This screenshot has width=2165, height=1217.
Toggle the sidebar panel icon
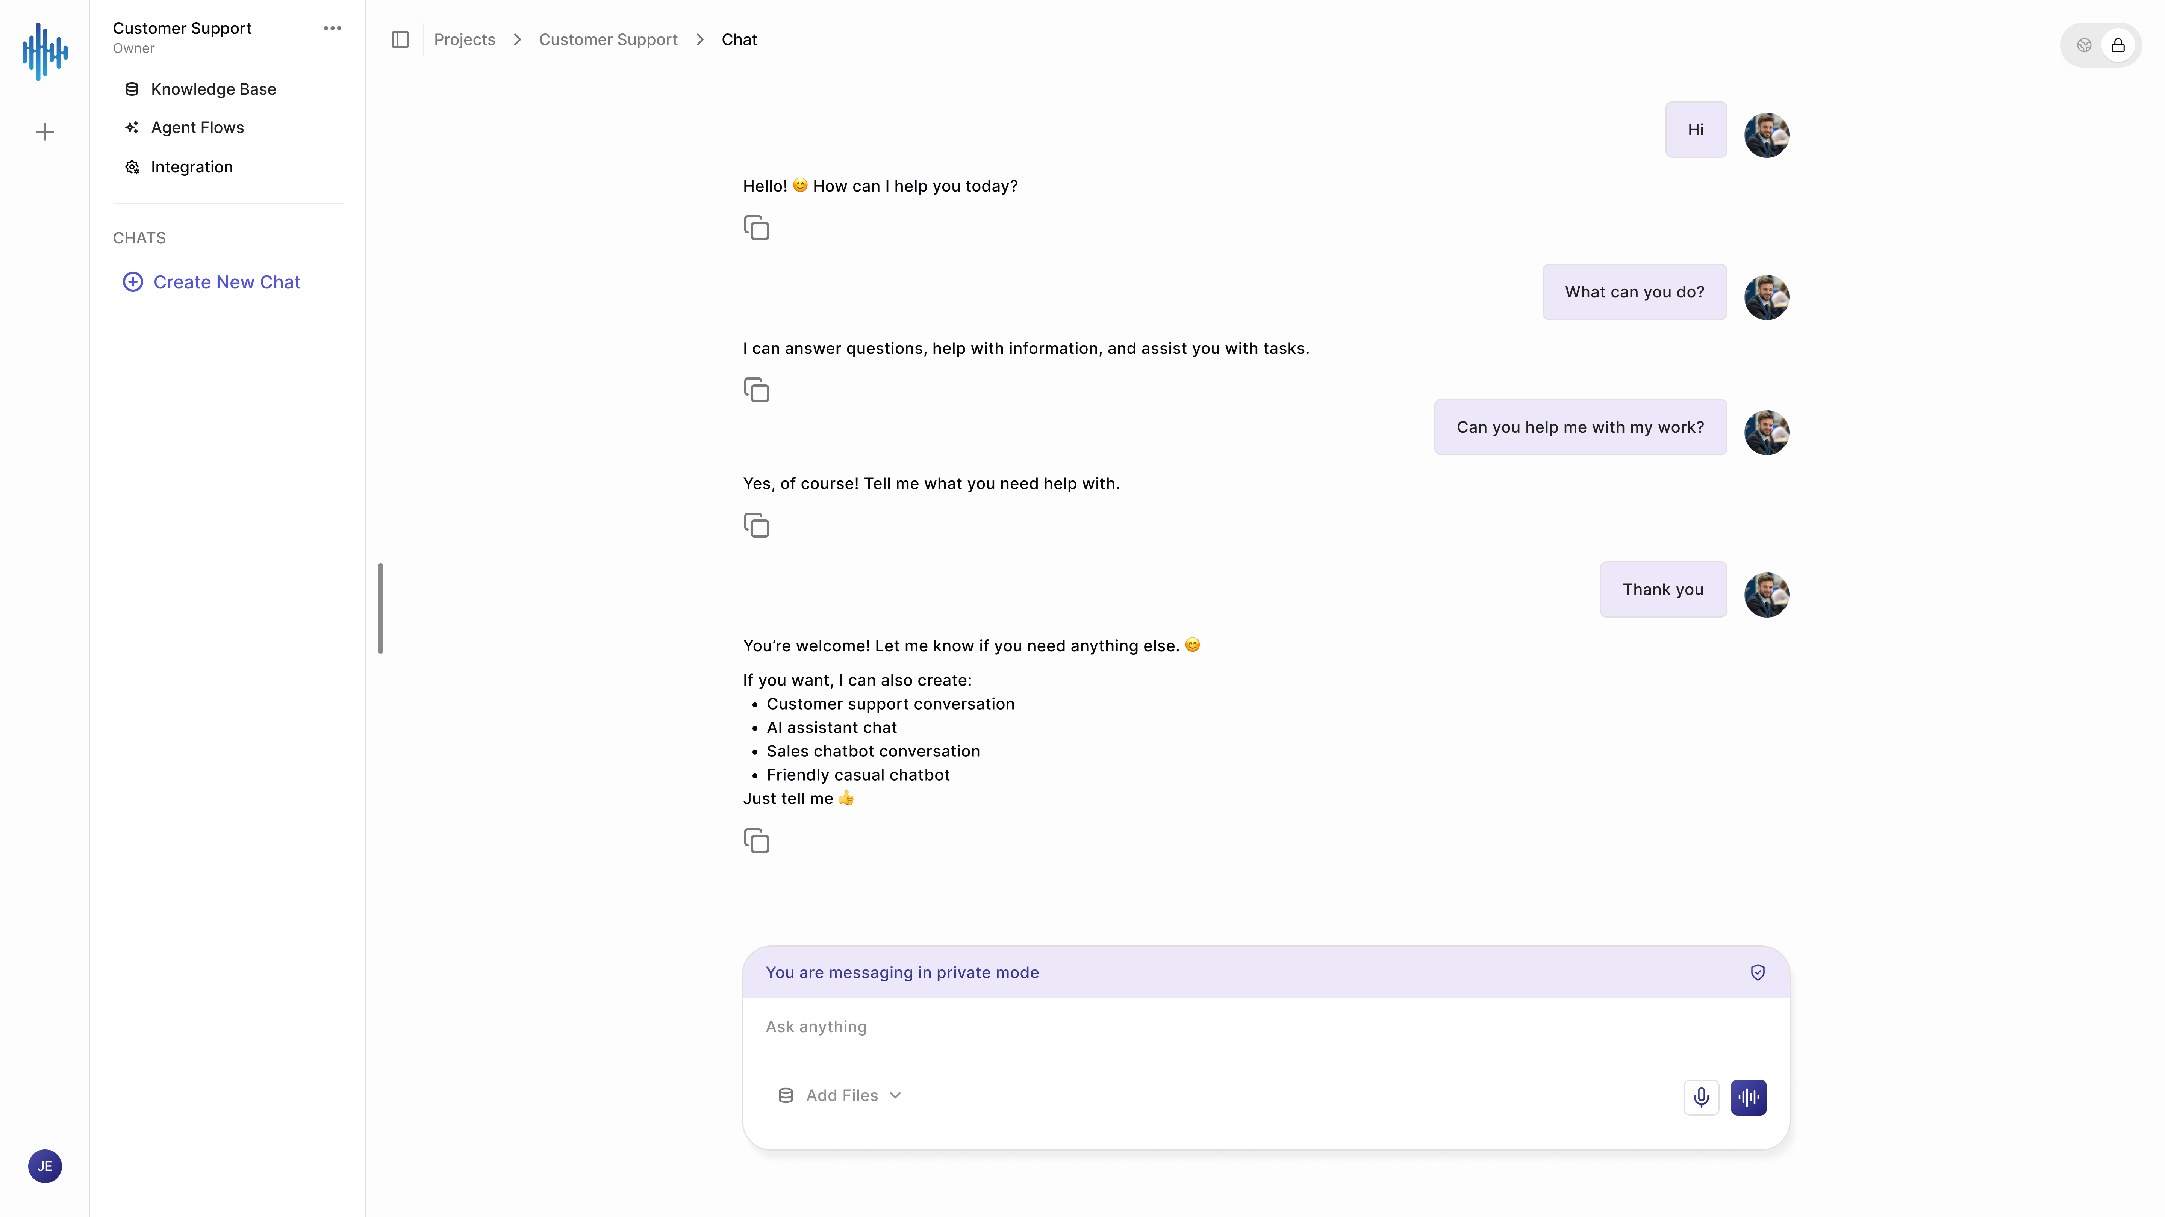[x=400, y=39]
